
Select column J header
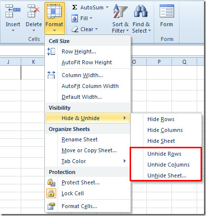10,62
